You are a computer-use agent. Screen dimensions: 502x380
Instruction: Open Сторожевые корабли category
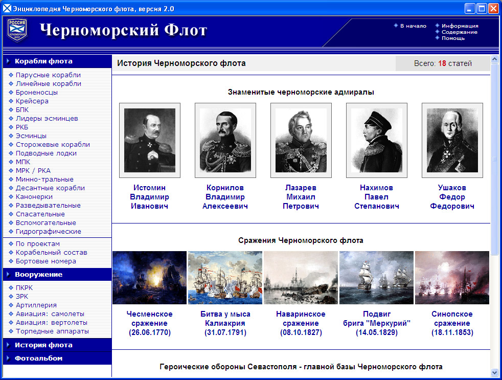click(x=53, y=145)
